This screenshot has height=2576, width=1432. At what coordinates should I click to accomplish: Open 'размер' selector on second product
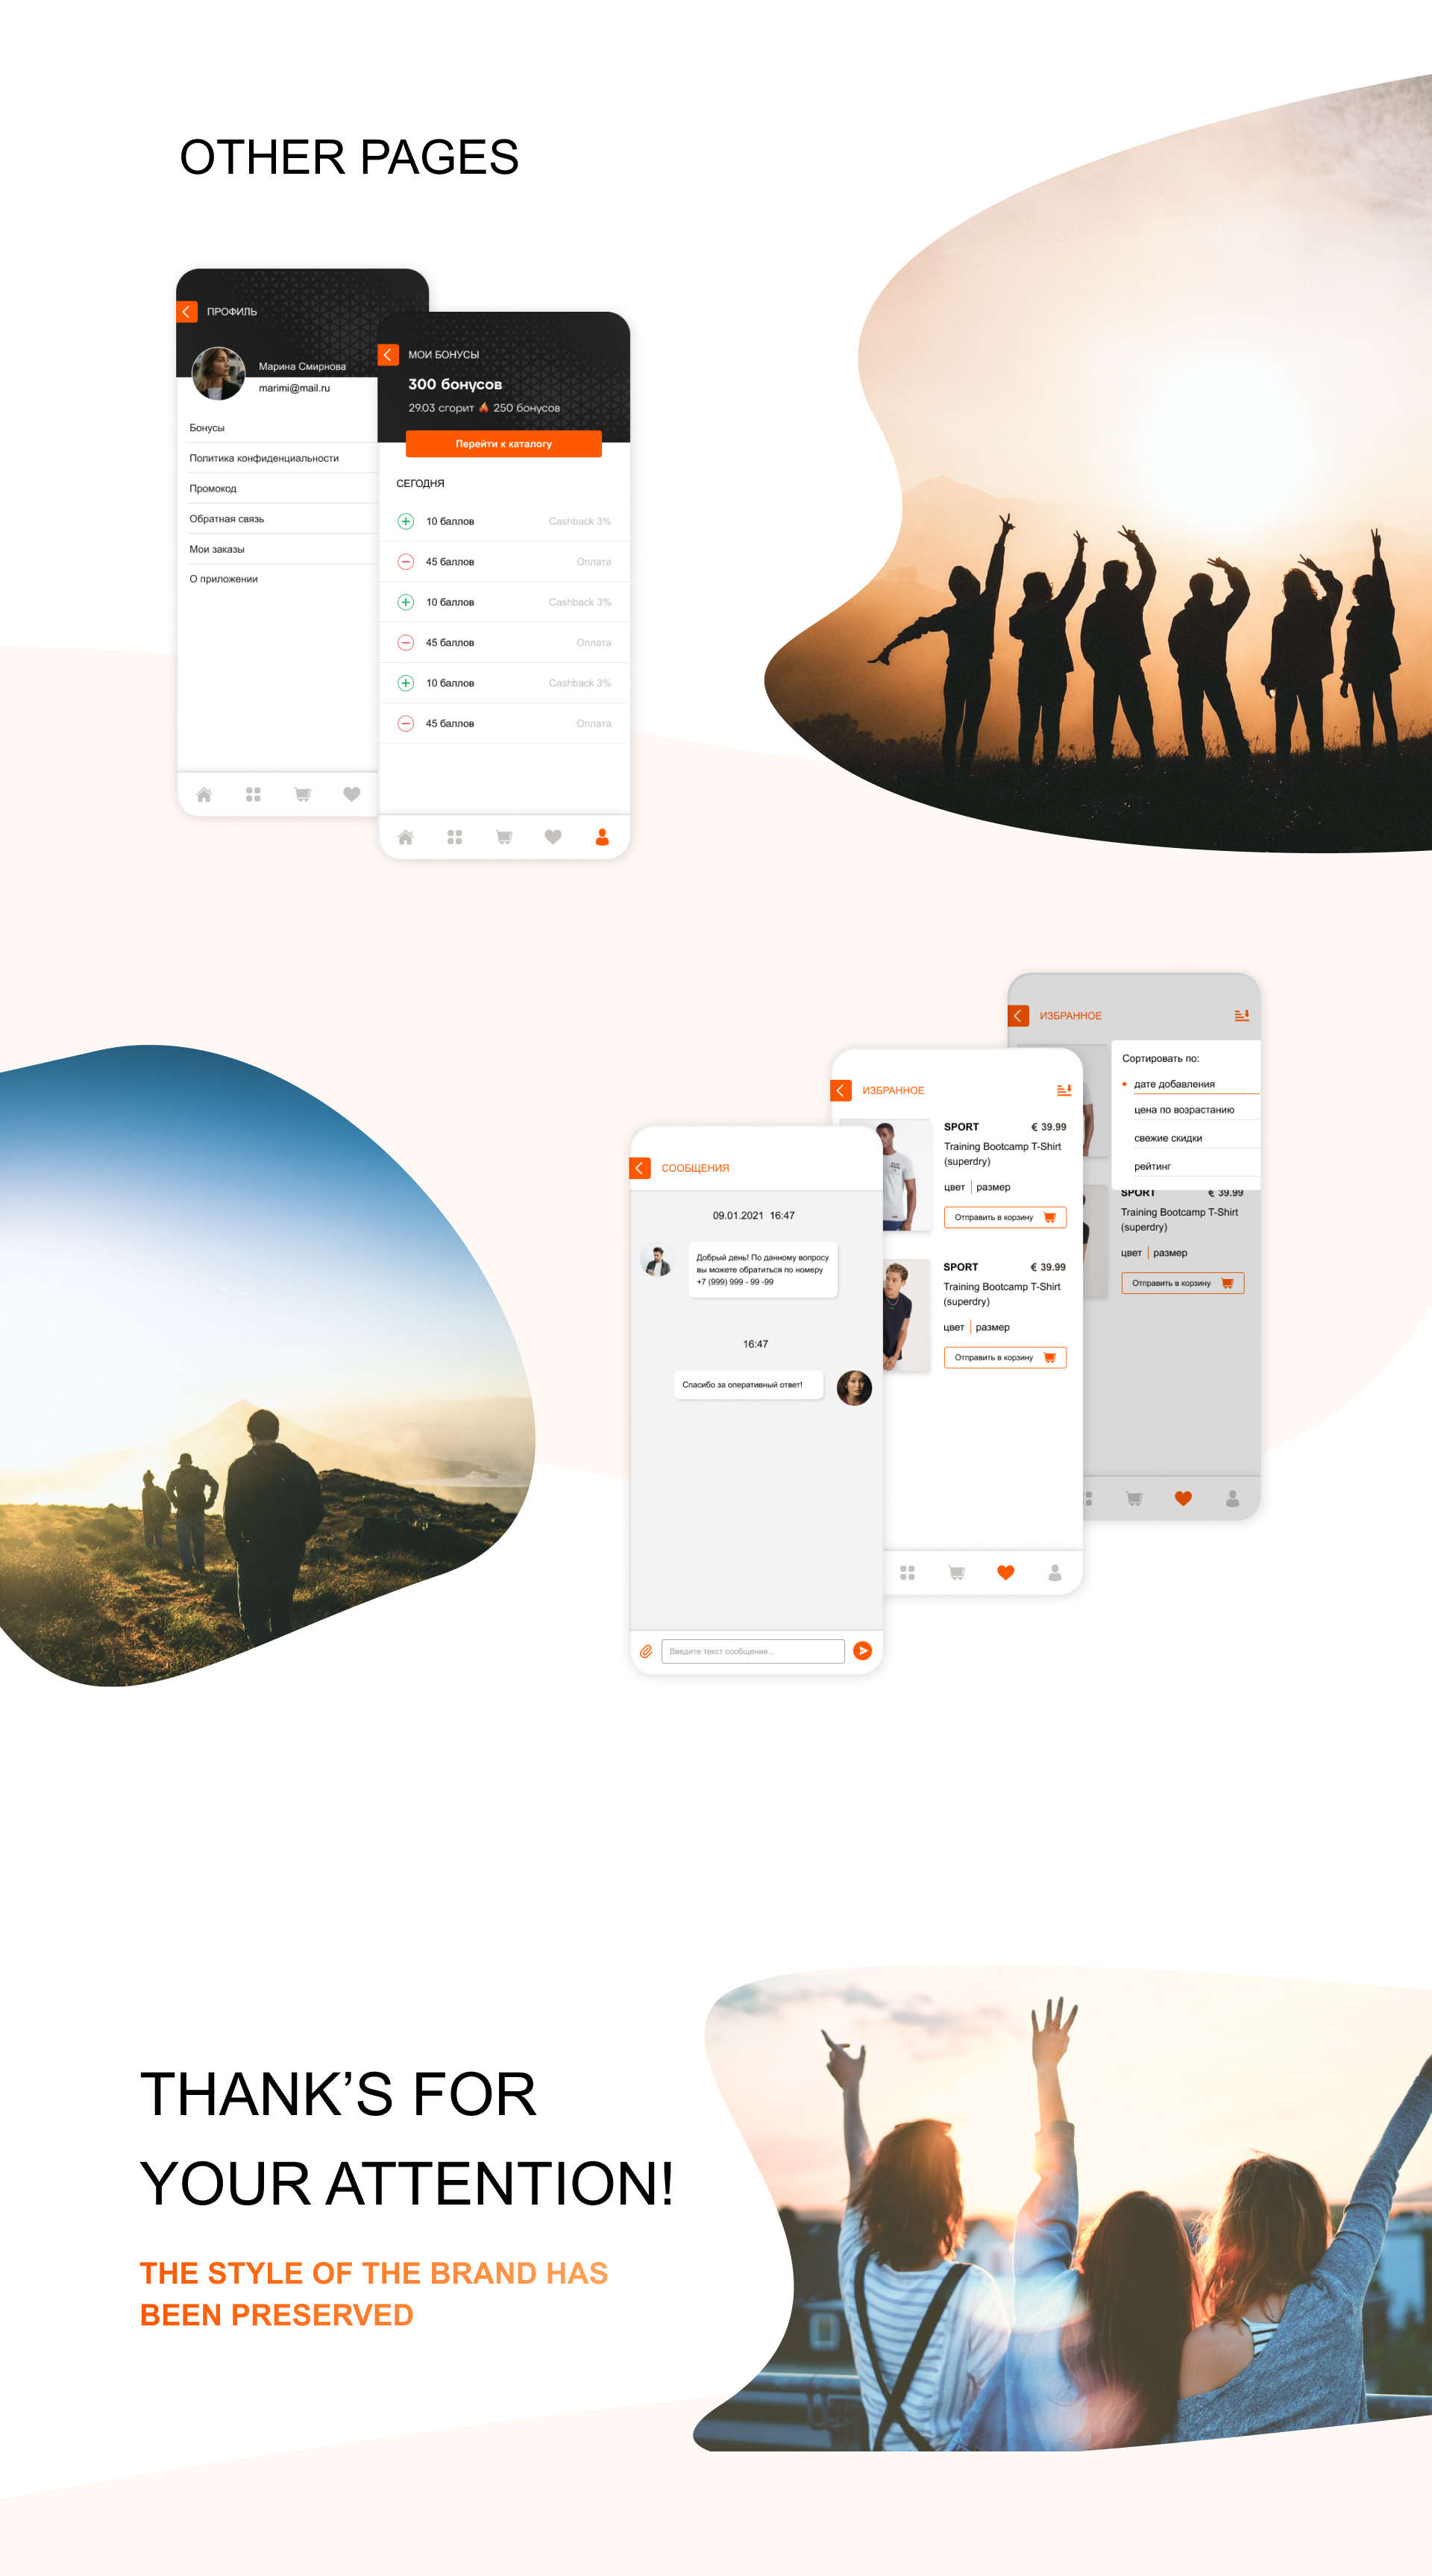[992, 1327]
